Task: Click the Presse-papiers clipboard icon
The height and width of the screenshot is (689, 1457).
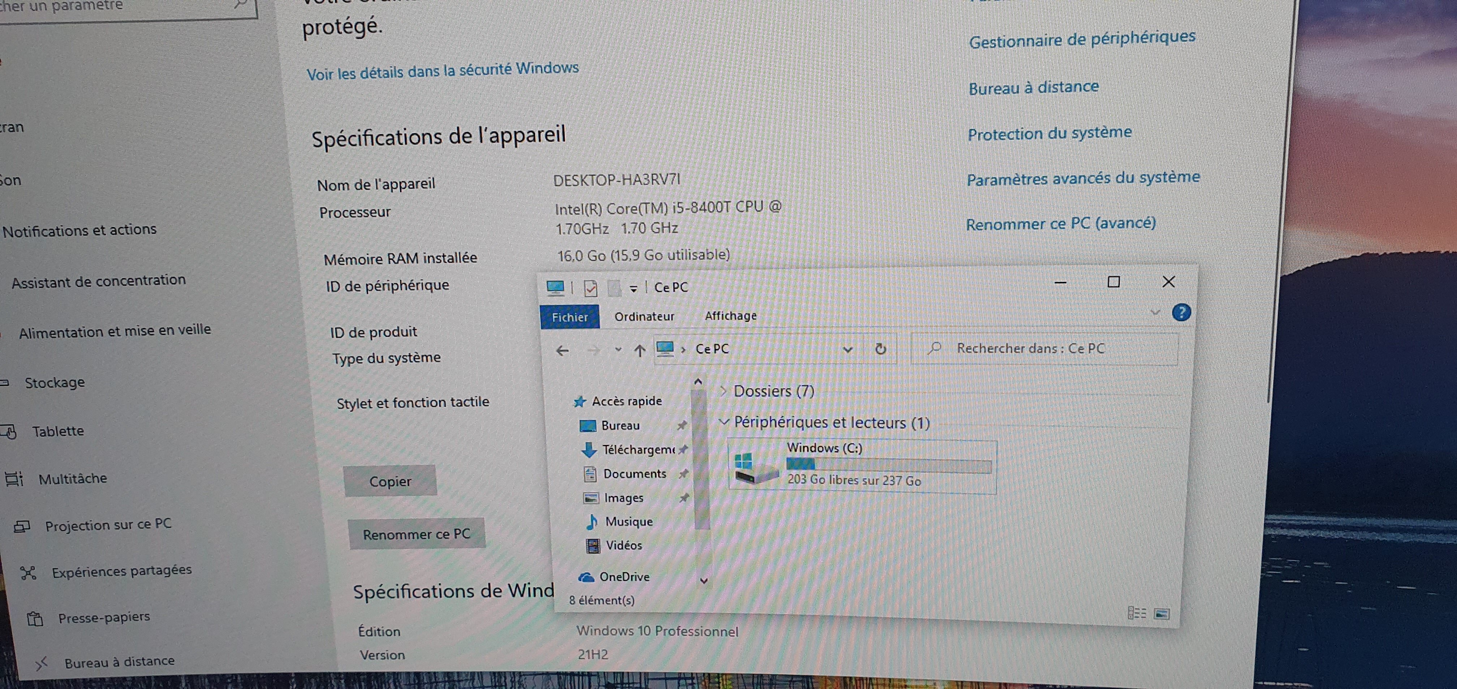Action: tap(35, 619)
